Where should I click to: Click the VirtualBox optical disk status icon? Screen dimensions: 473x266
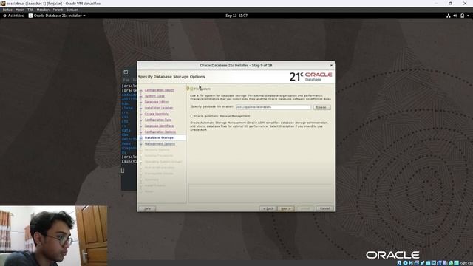[406, 263]
